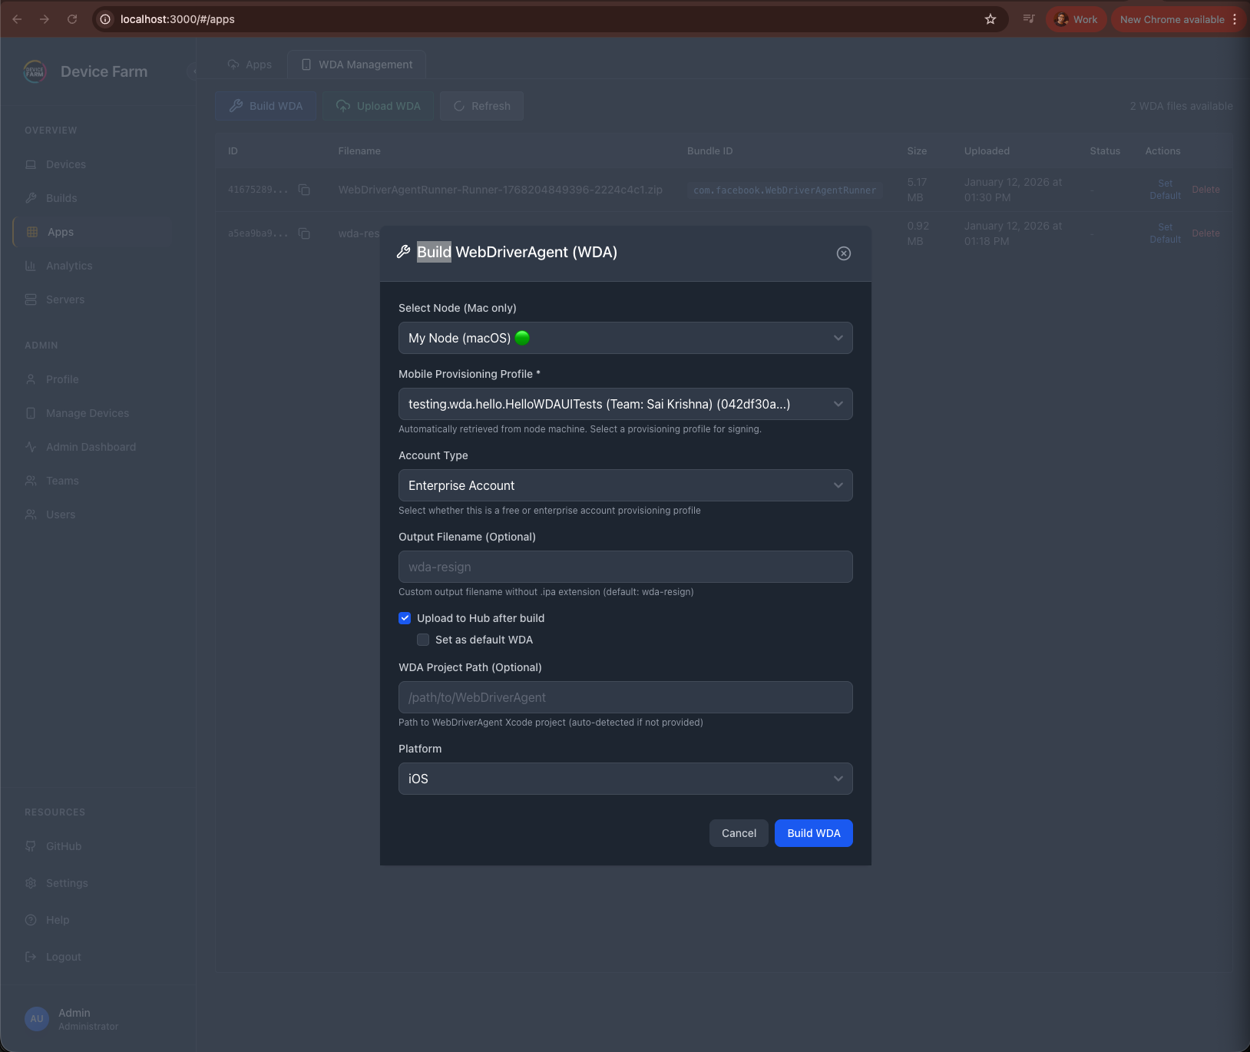Delete the WebDriverAgentRunner zip file
Screen dimensions: 1250x1052
pyautogui.click(x=1205, y=190)
